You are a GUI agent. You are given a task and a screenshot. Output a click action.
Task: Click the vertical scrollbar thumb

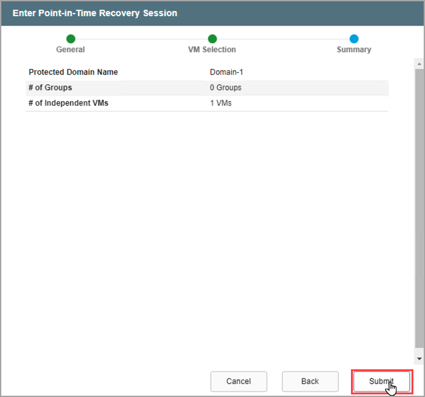pos(419,206)
